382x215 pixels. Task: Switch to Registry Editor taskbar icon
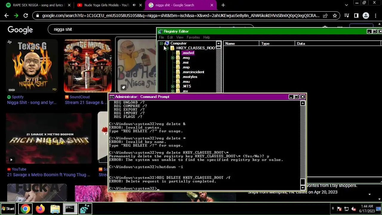click(x=85, y=209)
